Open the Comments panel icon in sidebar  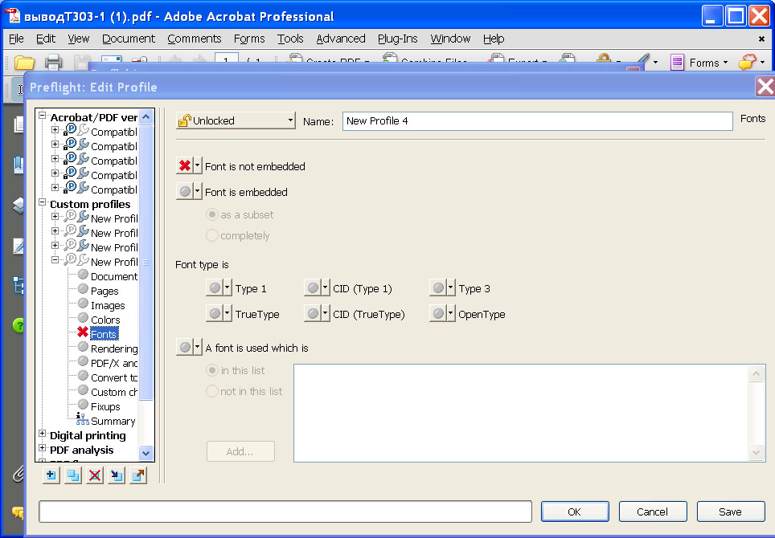[x=18, y=513]
